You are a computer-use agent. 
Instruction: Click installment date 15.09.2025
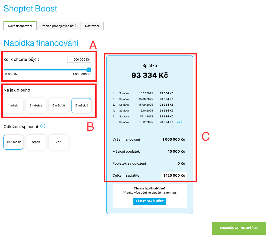click(146, 105)
